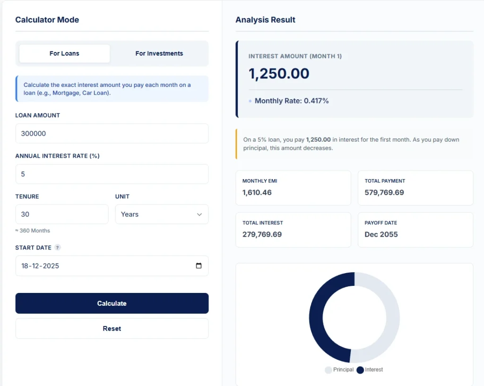Select the For Loans tab
Image resolution: width=484 pixels, height=386 pixels.
click(64, 53)
